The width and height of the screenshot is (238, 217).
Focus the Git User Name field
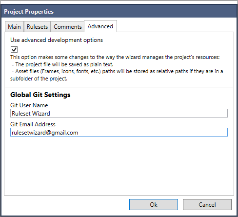[119, 113]
